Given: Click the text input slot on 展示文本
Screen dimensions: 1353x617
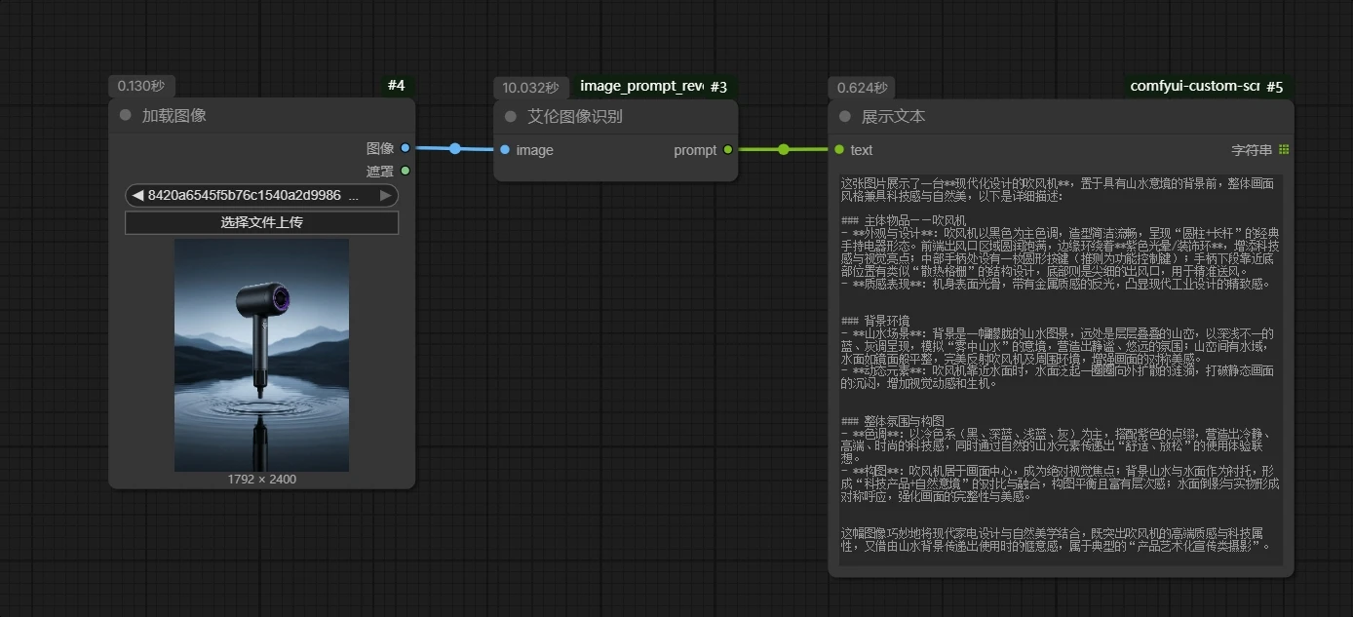Looking at the screenshot, I should pos(839,150).
